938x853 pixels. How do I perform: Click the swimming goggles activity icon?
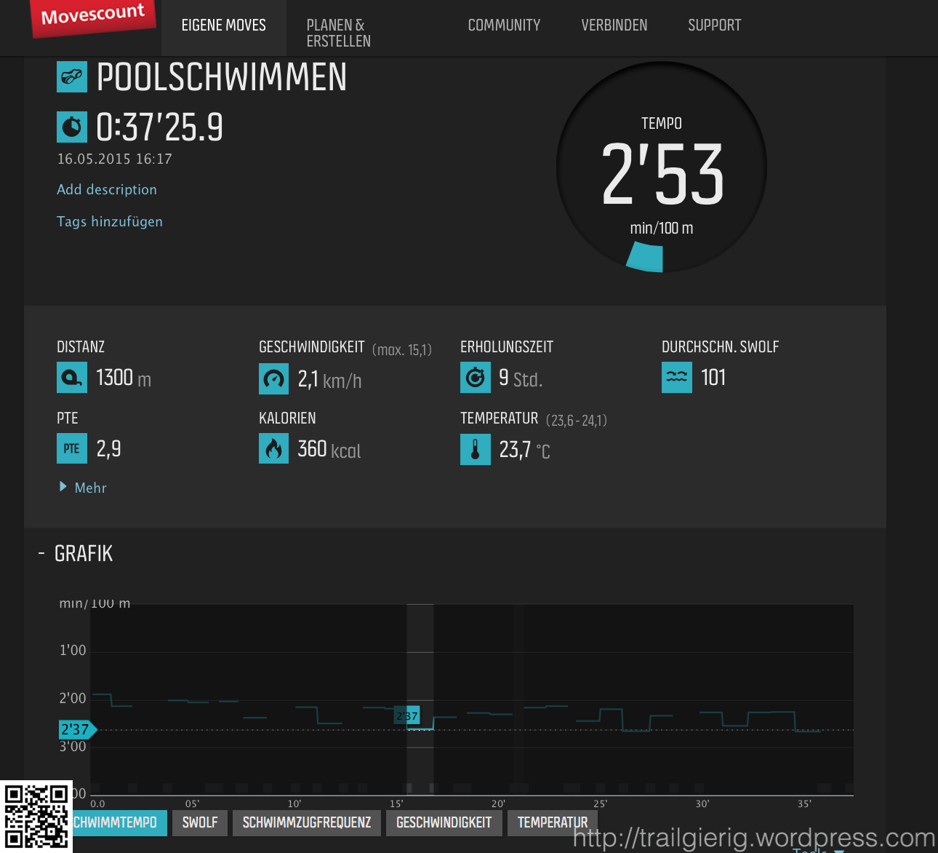click(x=72, y=77)
